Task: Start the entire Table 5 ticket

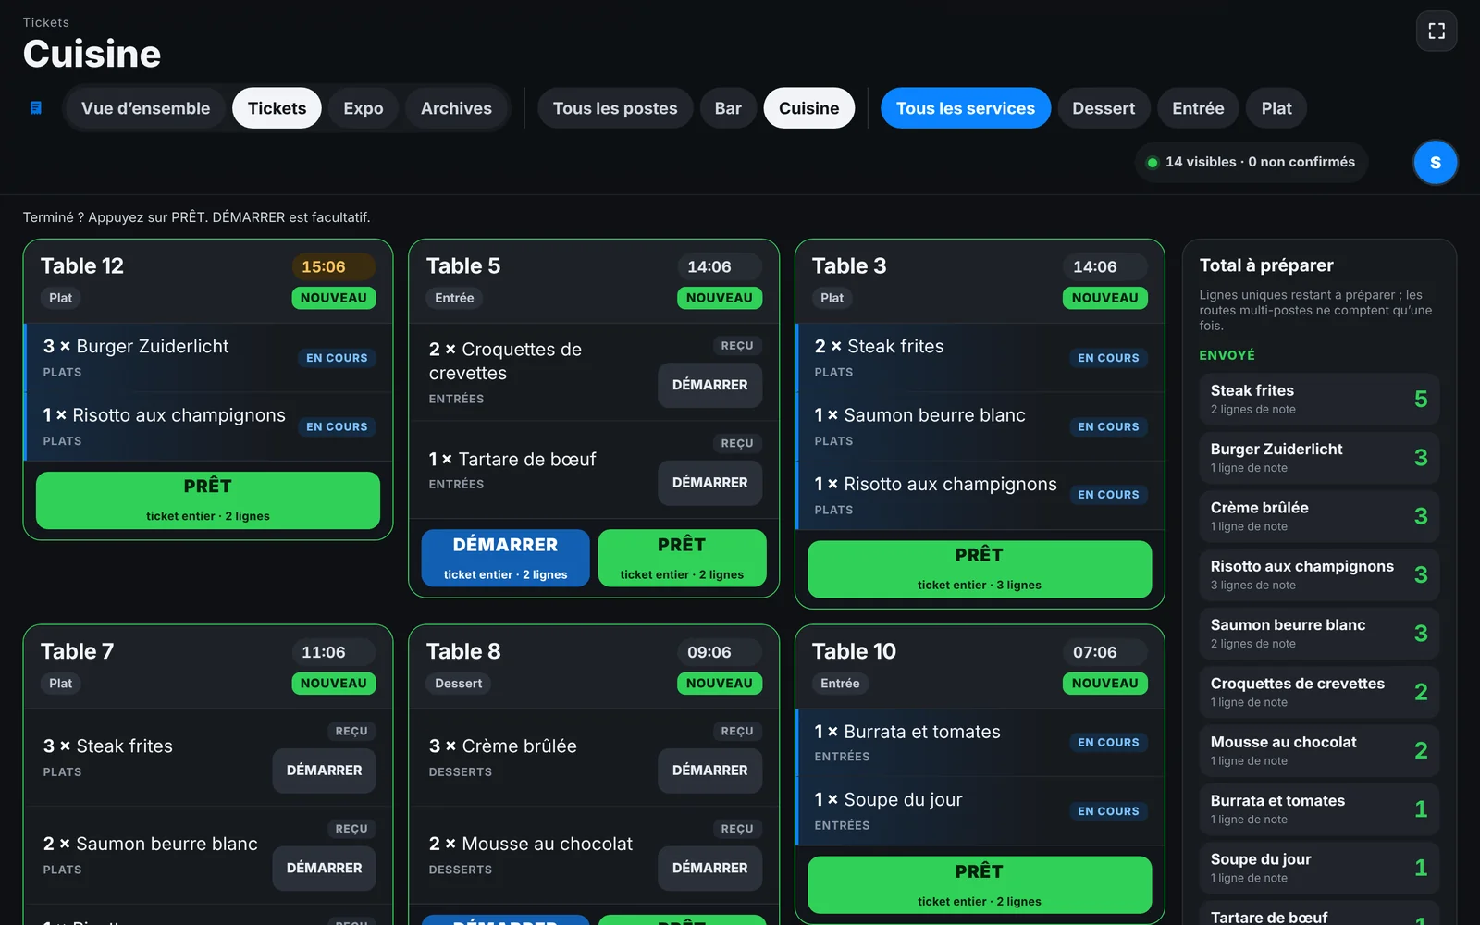Action: [505, 558]
